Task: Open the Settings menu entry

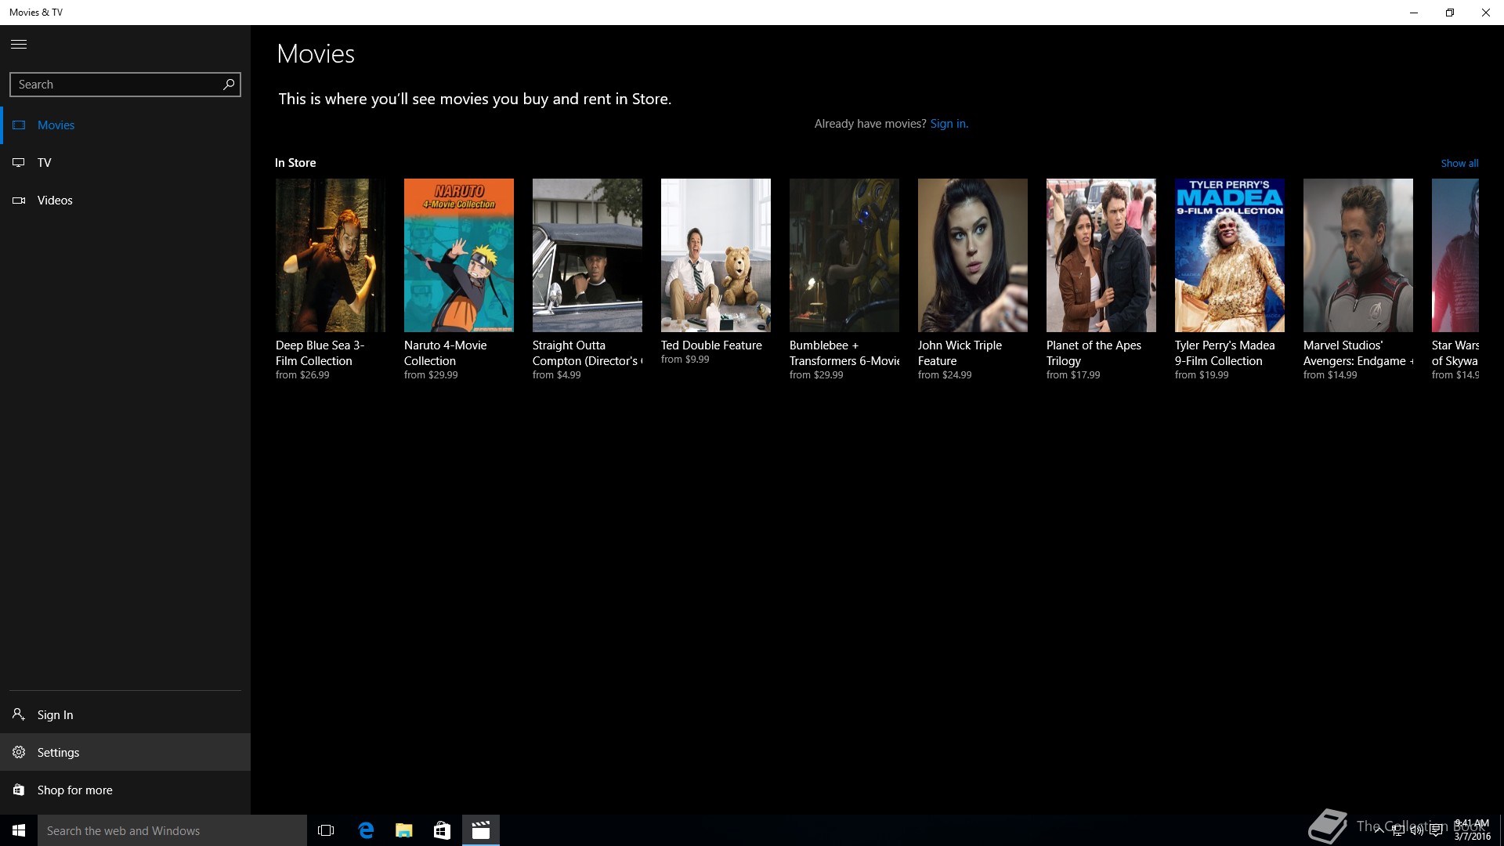Action: 125,752
